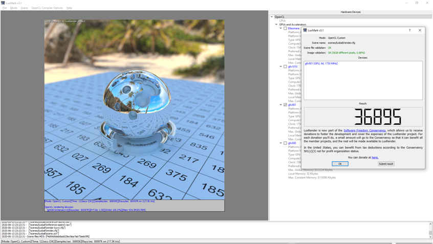This screenshot has height=244, width=433.
Task: Select the OpenCL root row
Action: pyautogui.click(x=279, y=17)
